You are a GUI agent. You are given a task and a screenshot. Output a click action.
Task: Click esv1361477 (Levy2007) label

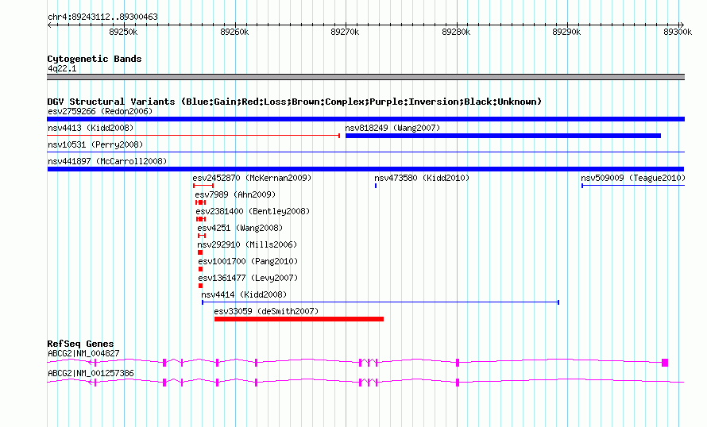[248, 278]
